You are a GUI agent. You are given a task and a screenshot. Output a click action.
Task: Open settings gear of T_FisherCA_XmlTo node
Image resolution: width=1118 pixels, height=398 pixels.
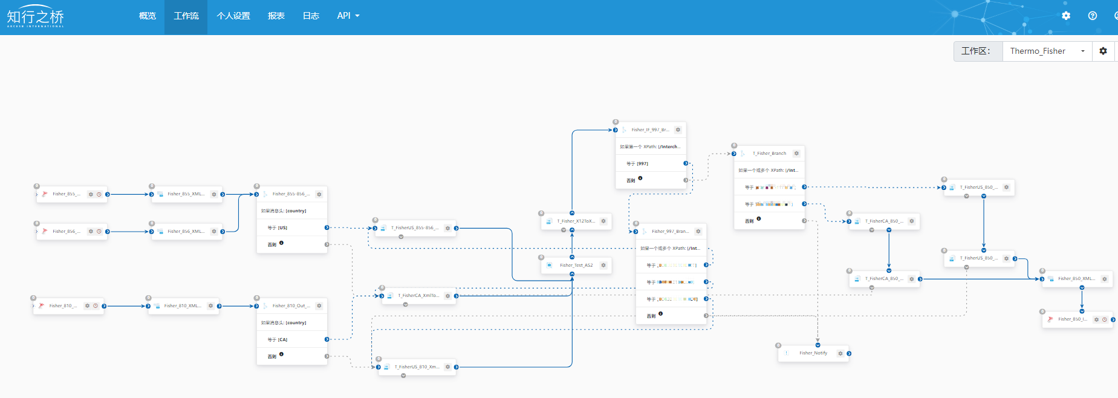click(x=448, y=296)
